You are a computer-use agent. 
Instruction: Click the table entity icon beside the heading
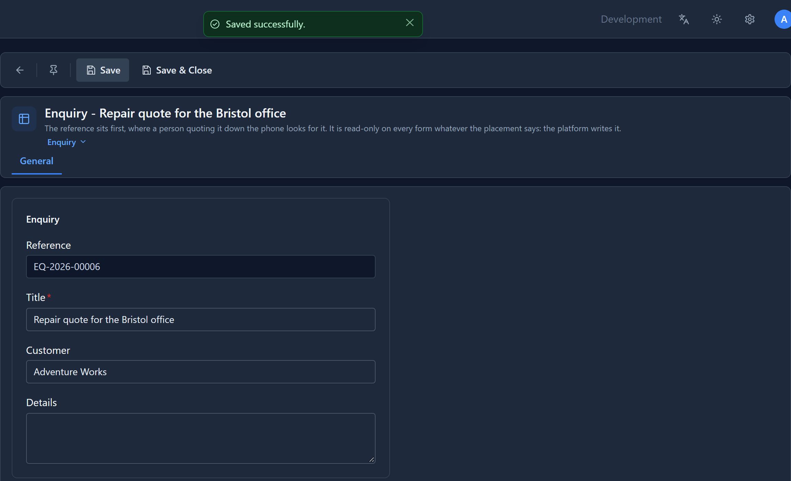pyautogui.click(x=24, y=119)
